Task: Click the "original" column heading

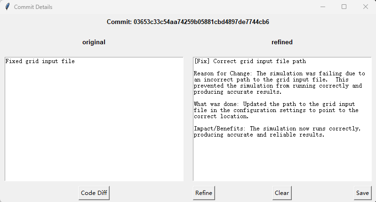Action: point(94,42)
